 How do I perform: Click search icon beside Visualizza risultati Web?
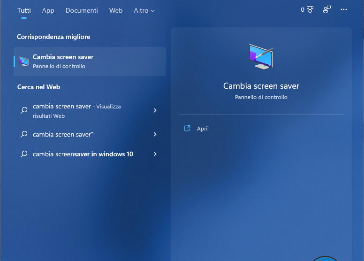(24, 110)
